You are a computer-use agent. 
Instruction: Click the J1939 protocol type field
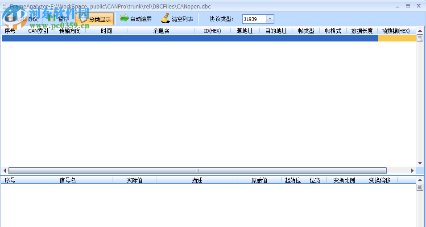(x=254, y=19)
